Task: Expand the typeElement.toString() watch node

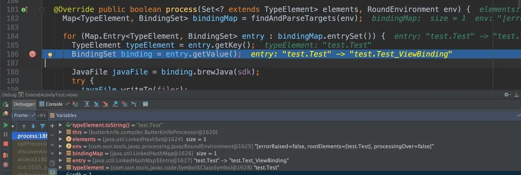Action: point(61,125)
